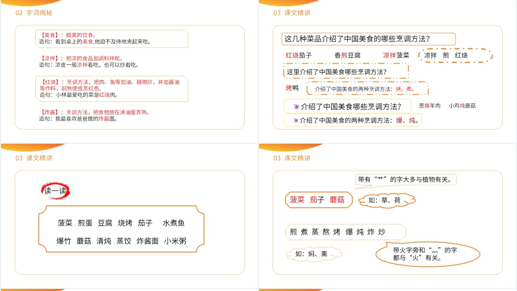
Task: Select the 02 字词揭秘 slide heading
Action: [34, 13]
